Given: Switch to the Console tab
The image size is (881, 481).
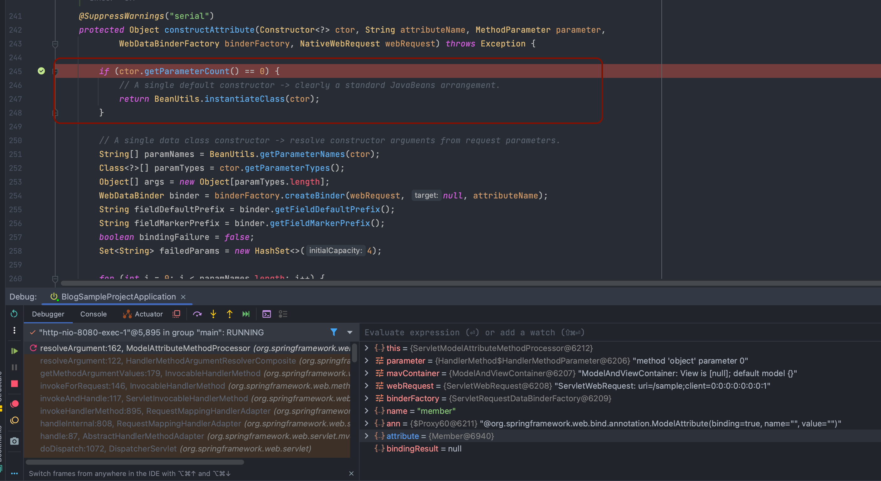Looking at the screenshot, I should pyautogui.click(x=93, y=314).
